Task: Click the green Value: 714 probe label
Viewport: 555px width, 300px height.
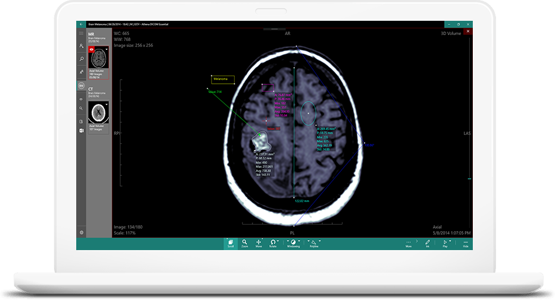Action: point(215,91)
